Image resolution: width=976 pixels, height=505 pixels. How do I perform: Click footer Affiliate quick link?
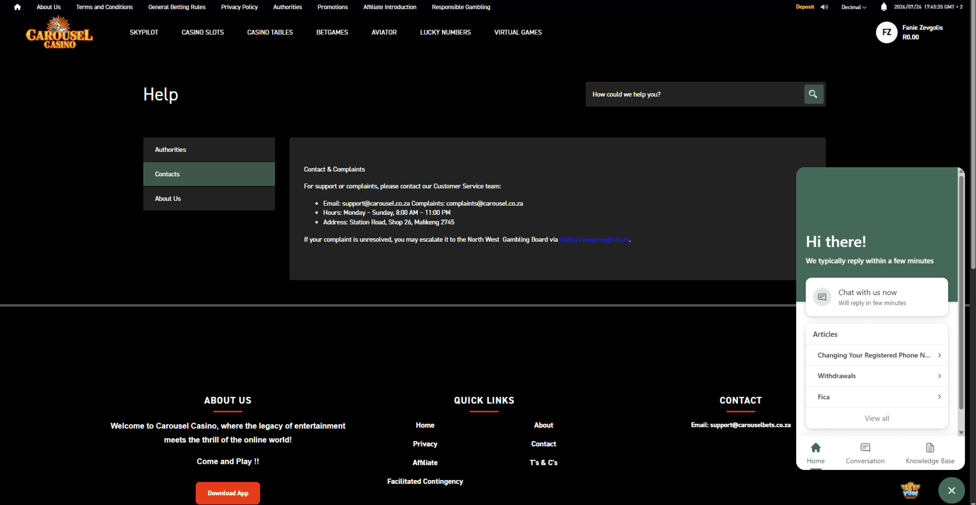coord(425,463)
